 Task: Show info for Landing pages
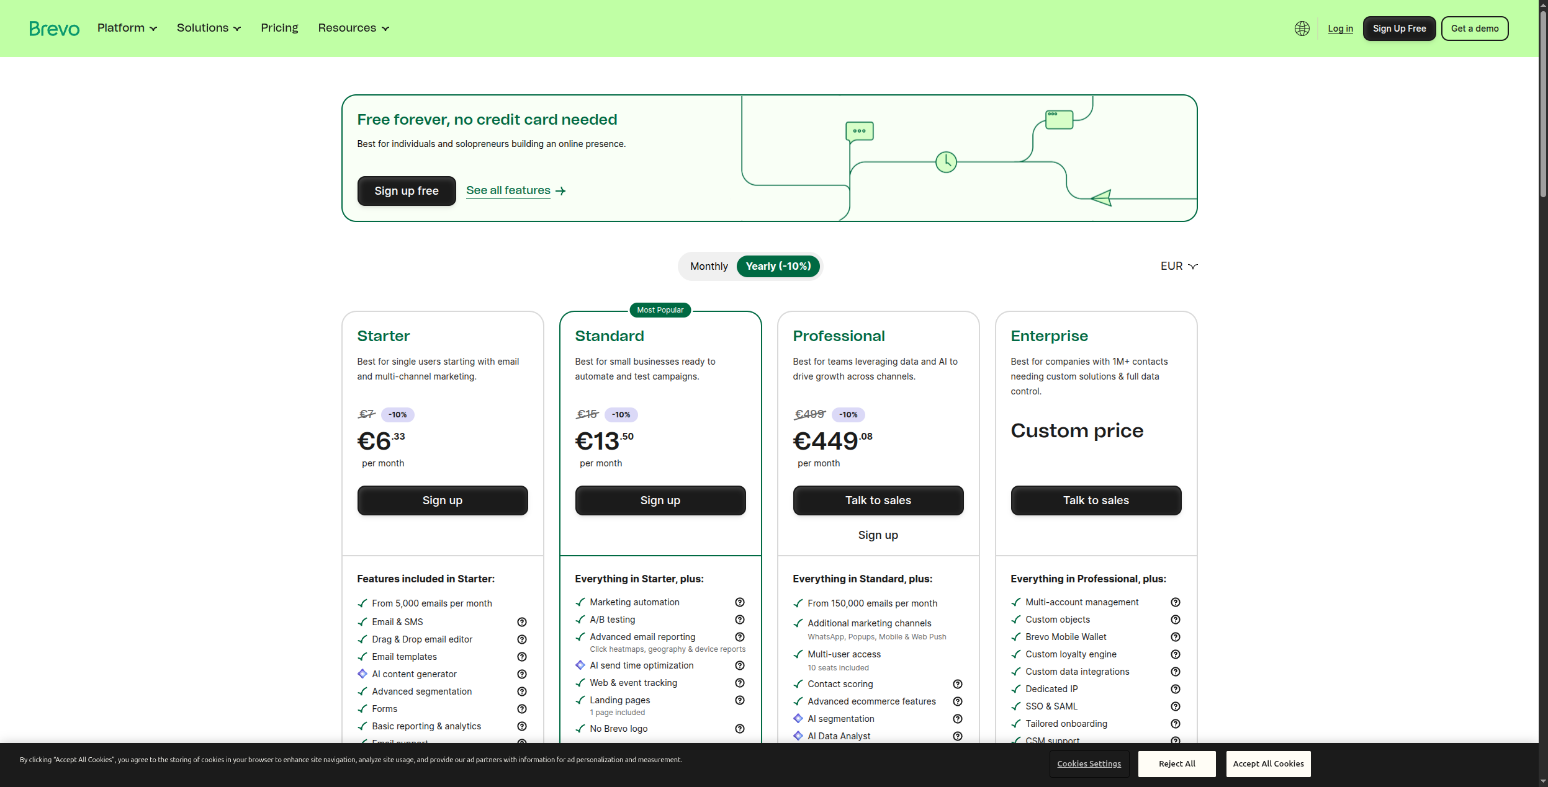[740, 700]
